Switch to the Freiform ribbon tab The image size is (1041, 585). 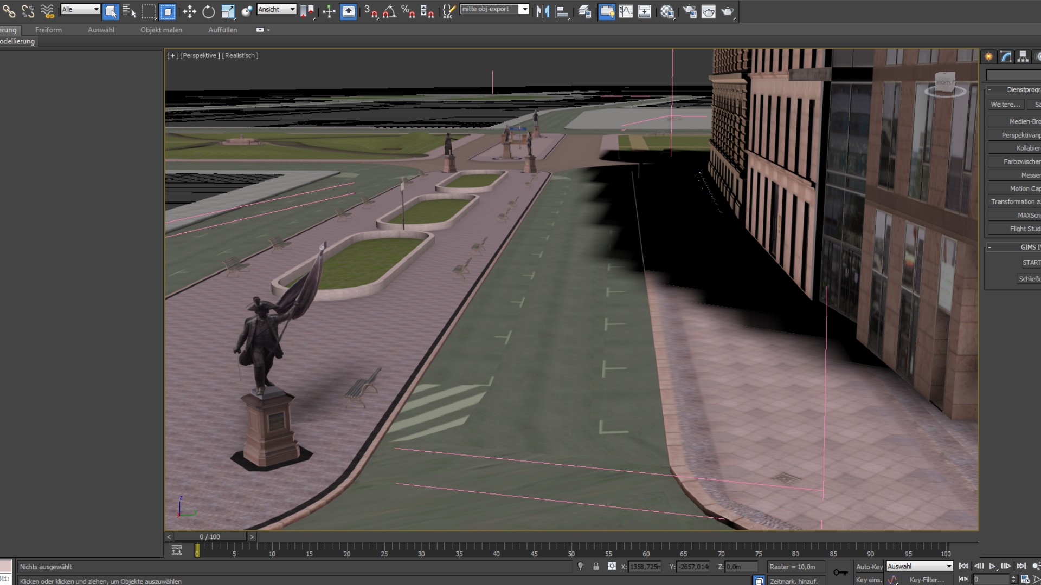coord(48,30)
